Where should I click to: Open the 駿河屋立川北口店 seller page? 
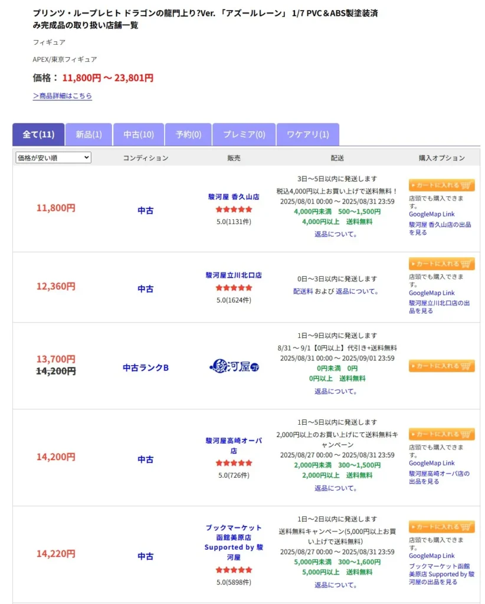(x=234, y=275)
